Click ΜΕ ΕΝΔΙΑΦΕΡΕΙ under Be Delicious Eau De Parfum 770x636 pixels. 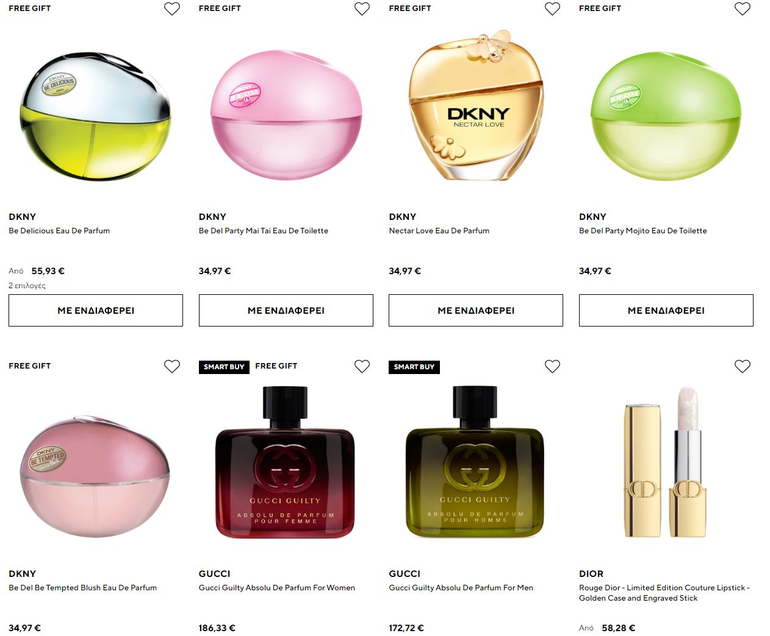point(96,310)
